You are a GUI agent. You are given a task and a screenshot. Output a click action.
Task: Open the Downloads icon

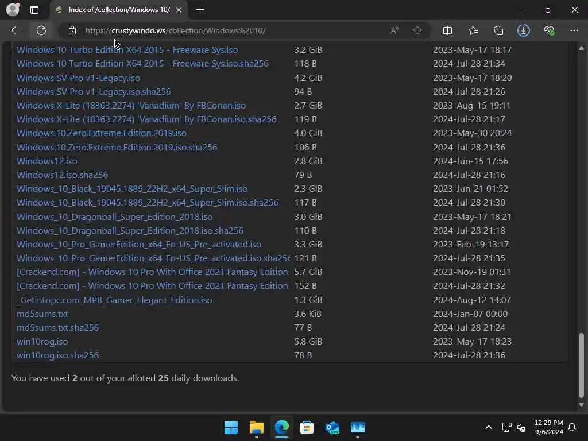click(524, 30)
